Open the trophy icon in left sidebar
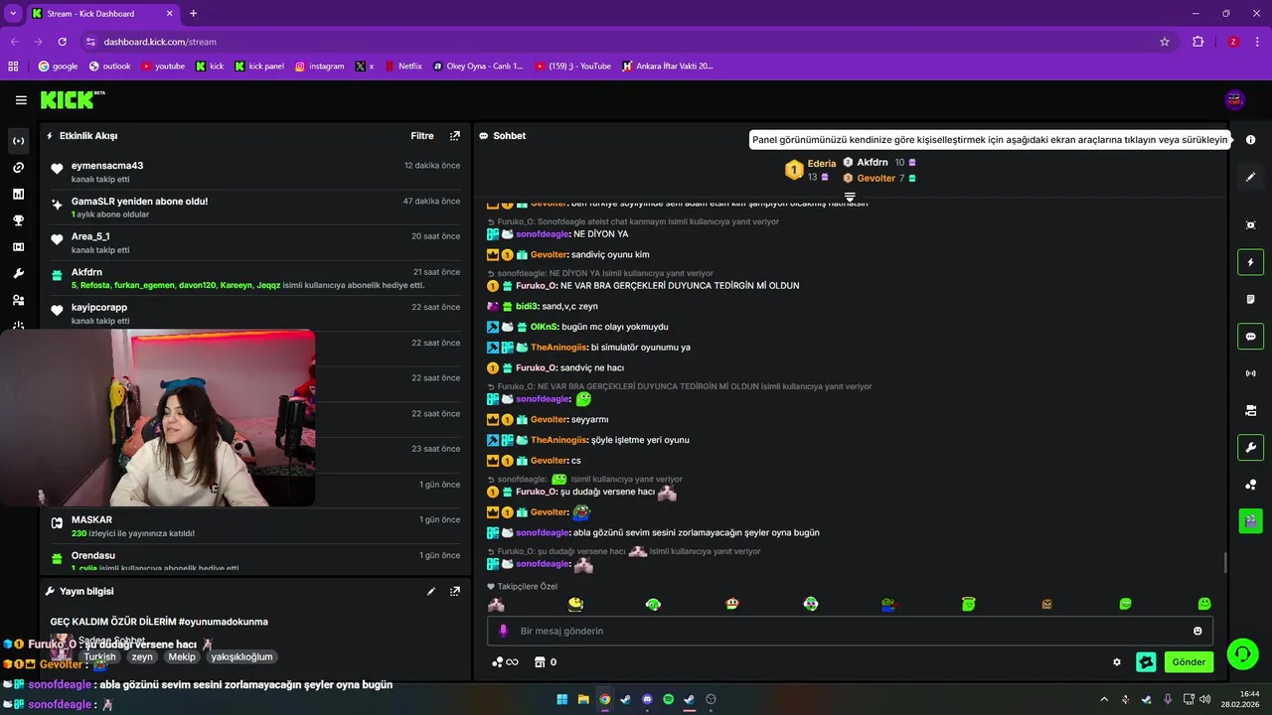This screenshot has width=1272, height=715. tap(18, 220)
